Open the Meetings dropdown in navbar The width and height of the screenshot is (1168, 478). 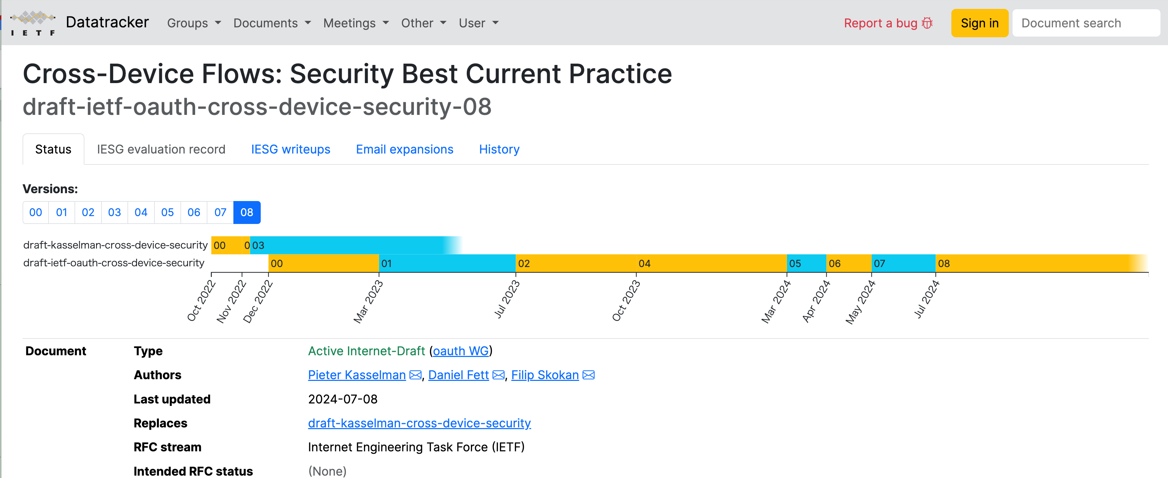(x=356, y=23)
